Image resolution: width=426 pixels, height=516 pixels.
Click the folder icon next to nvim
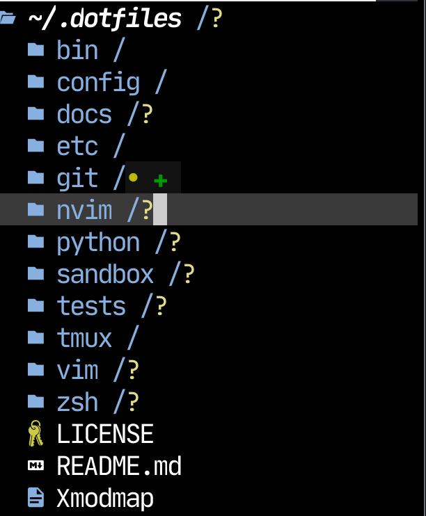(x=36, y=209)
